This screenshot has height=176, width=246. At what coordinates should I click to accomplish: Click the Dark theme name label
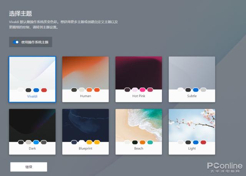(32, 148)
